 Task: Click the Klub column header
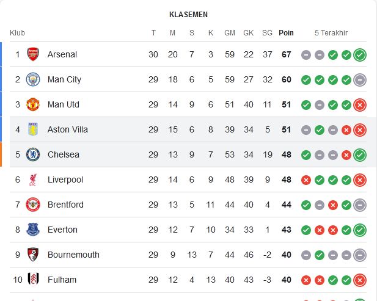click(x=17, y=32)
